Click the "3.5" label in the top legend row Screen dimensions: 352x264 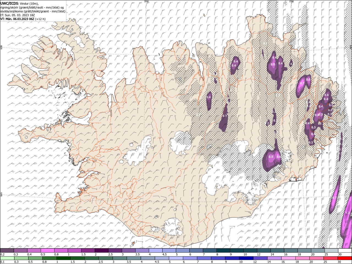[x=137, y=254]
